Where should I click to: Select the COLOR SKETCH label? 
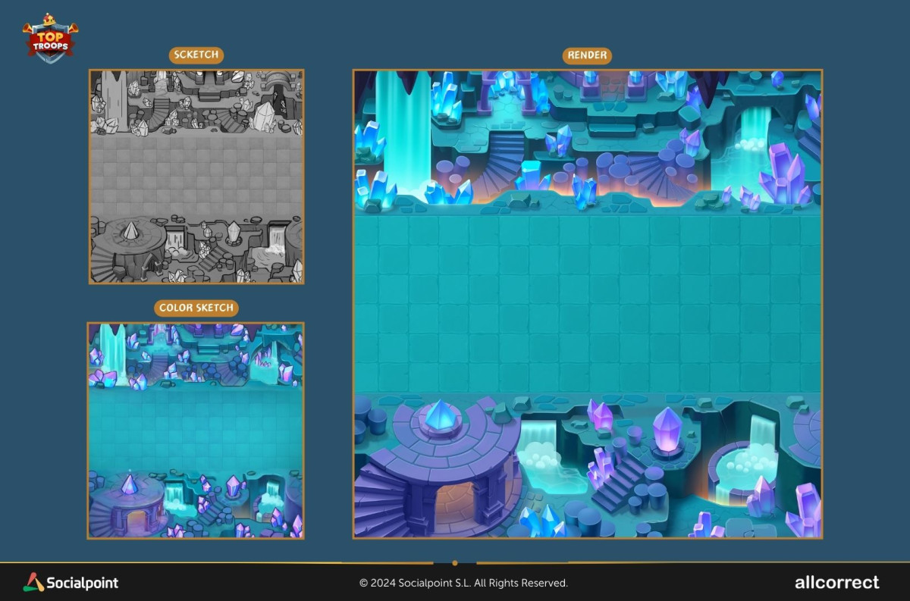196,308
